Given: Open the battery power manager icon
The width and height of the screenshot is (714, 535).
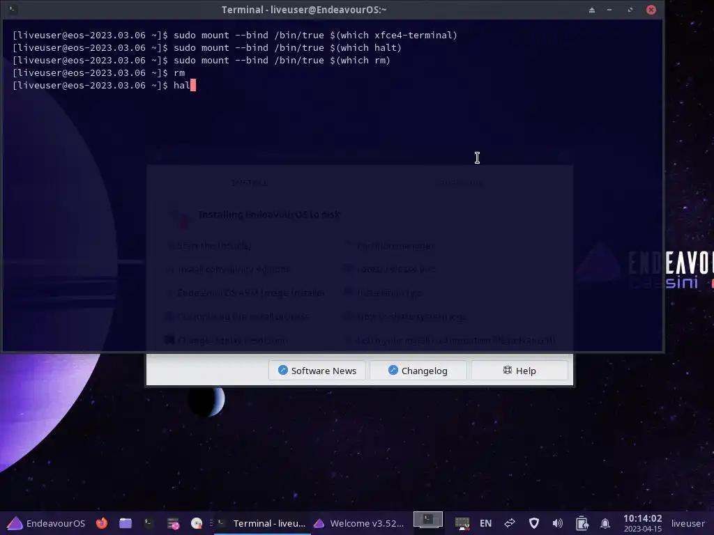Looking at the screenshot, I should 582,524.
